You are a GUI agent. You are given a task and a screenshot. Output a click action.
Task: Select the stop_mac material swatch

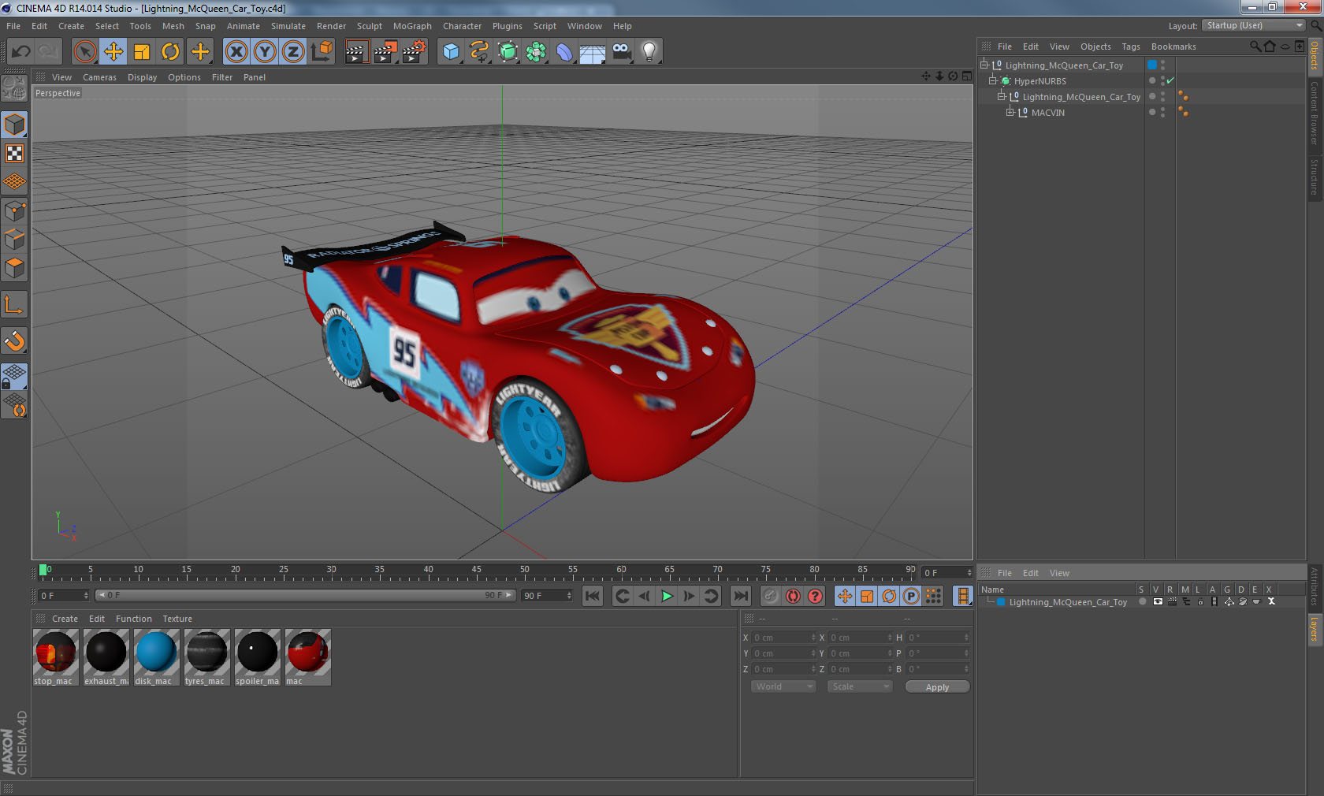[x=55, y=657]
